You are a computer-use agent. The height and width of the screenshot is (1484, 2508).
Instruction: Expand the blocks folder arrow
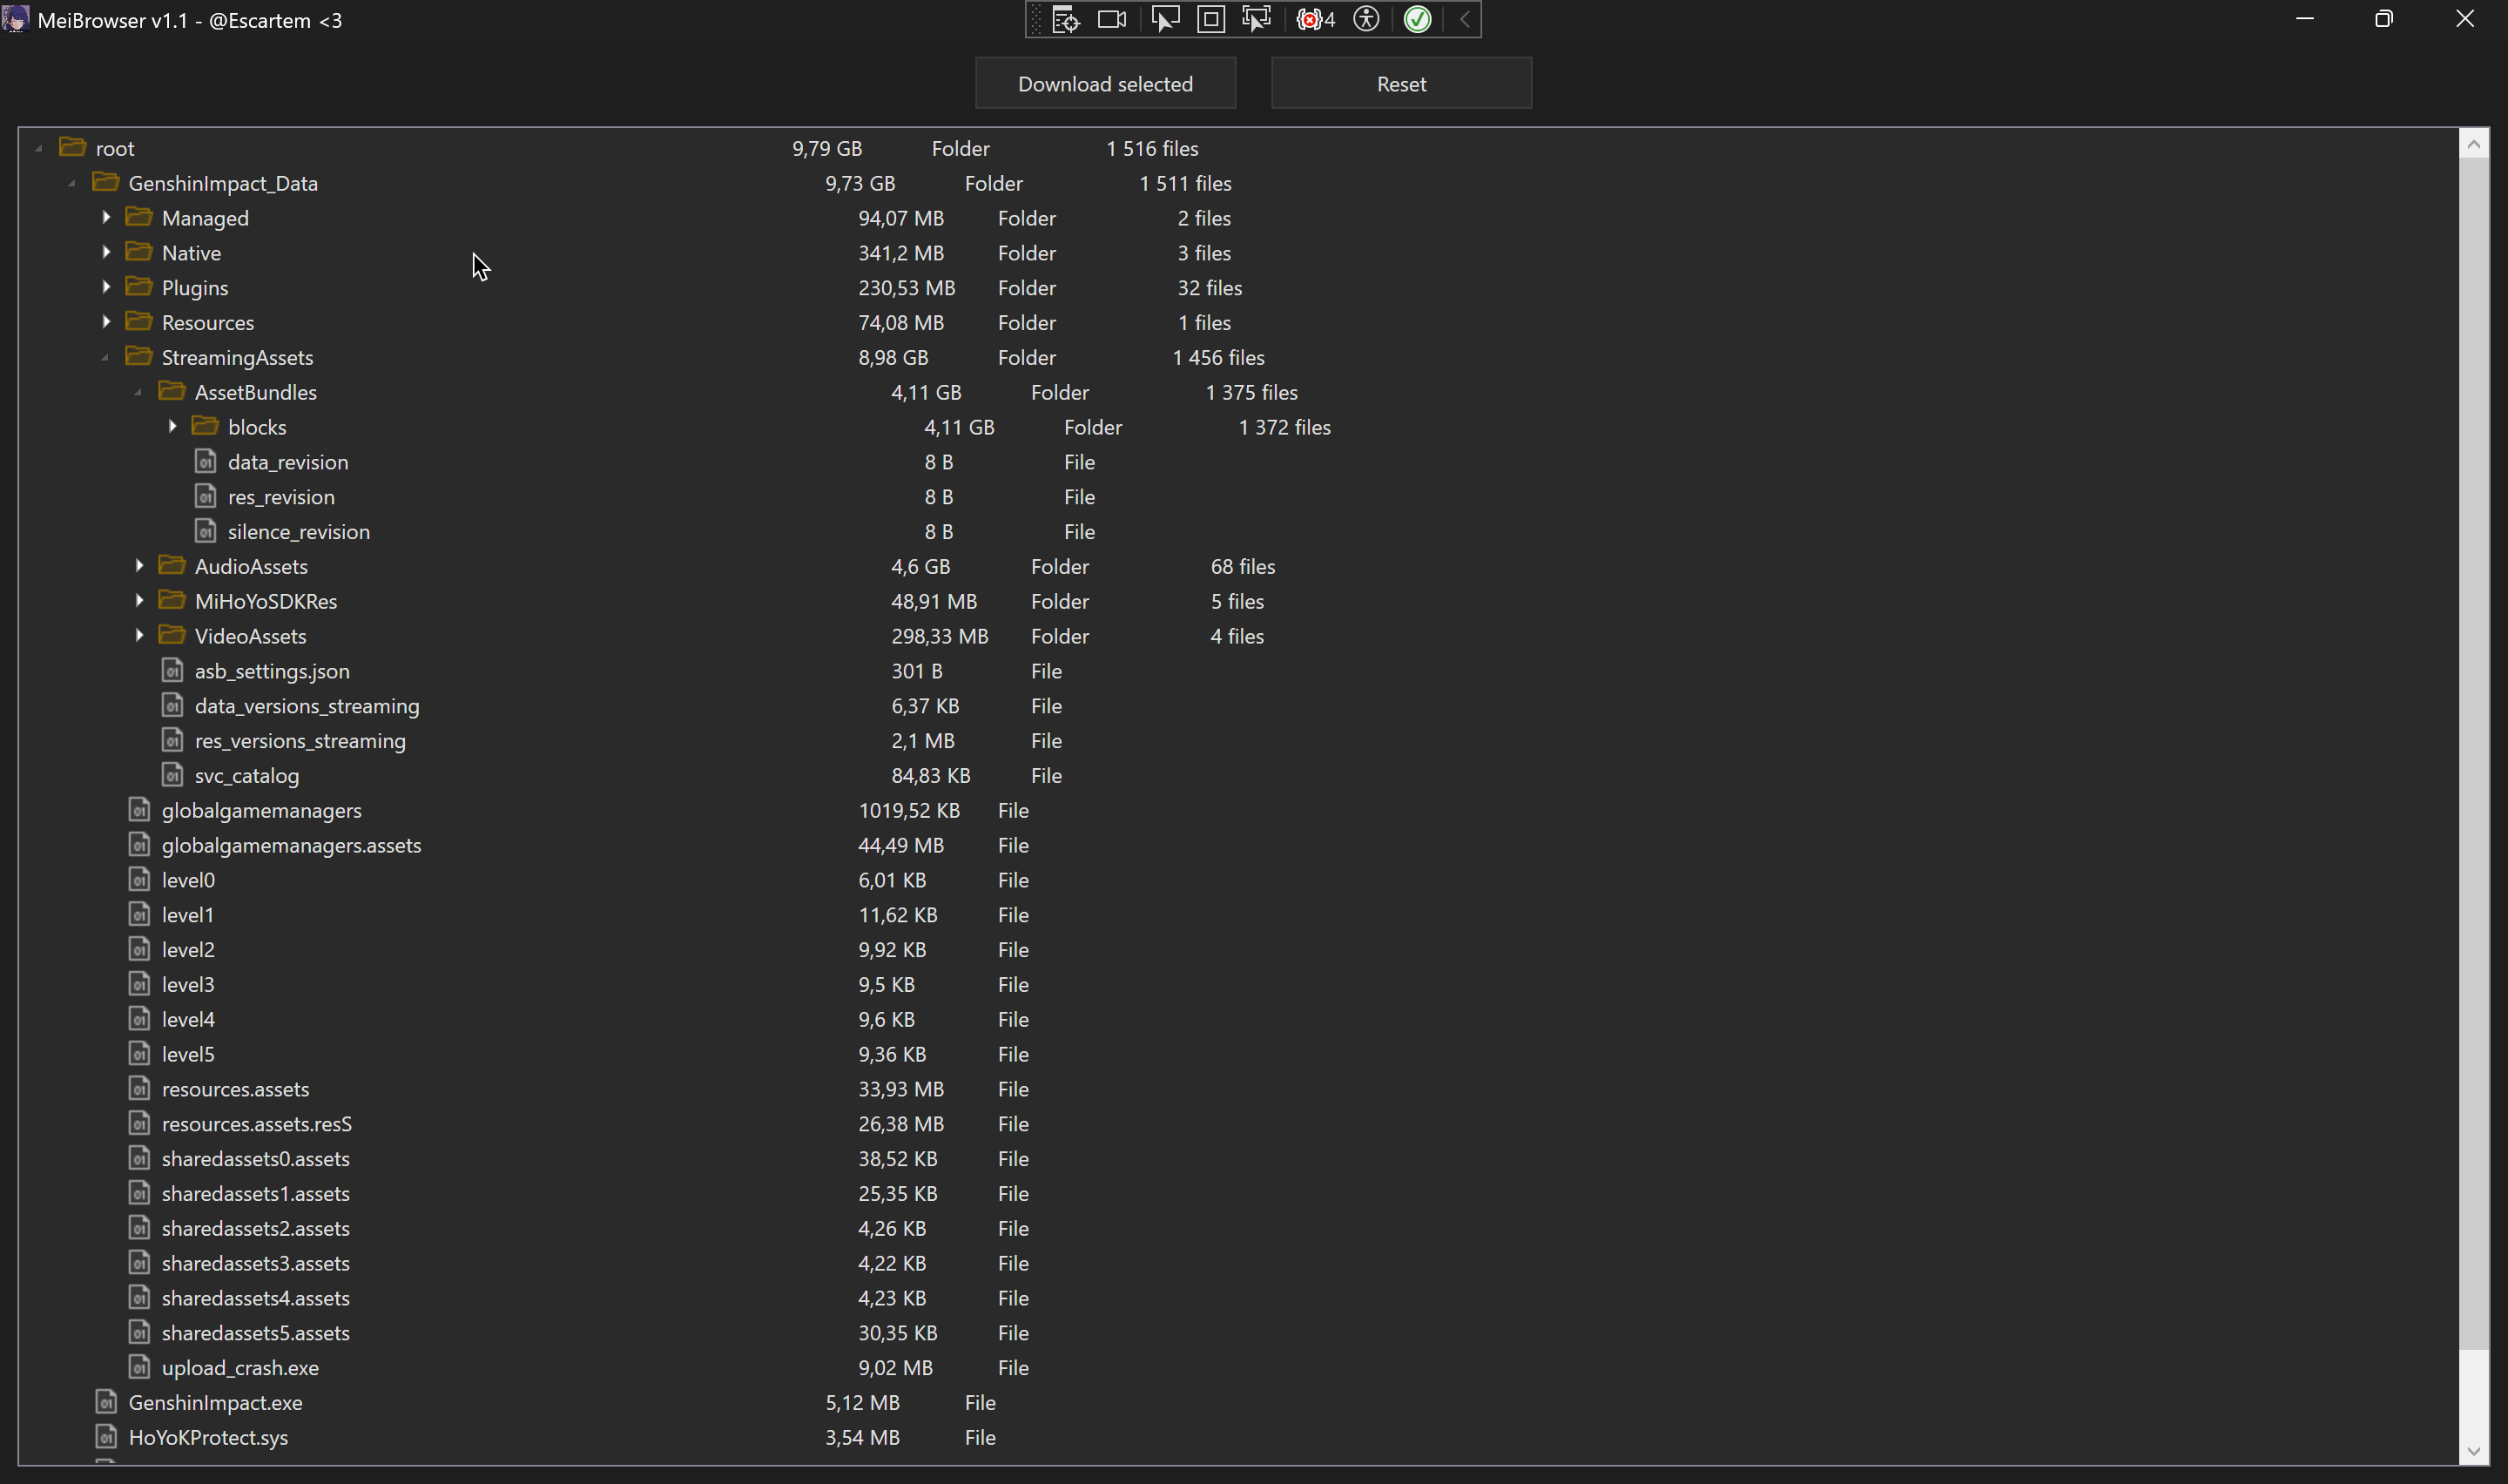pos(173,427)
